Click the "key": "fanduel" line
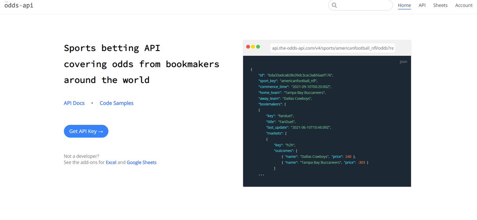The image size is (477, 220). pos(280,116)
